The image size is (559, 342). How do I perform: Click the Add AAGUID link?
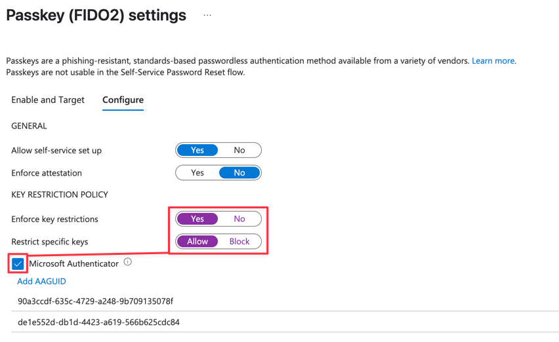point(41,282)
